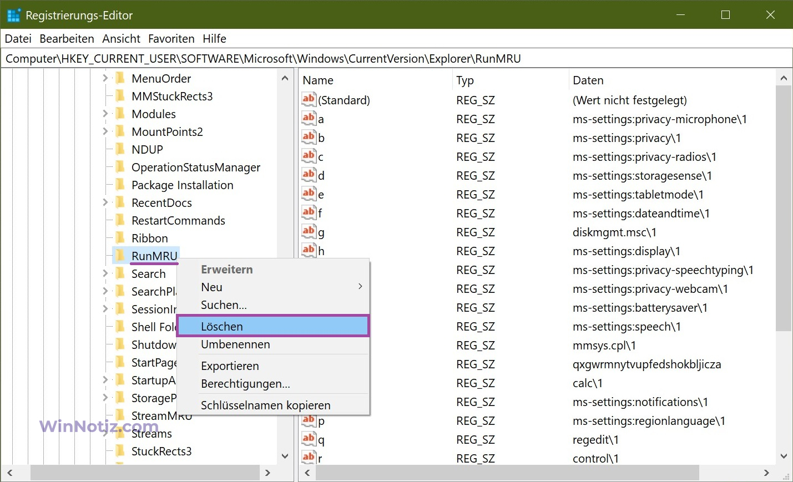Open the Hilfe menu
Screen dimensions: 793x482
click(x=214, y=38)
